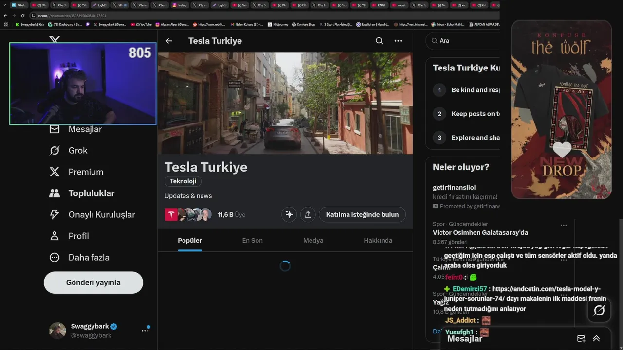The height and width of the screenshot is (350, 623).
Task: Open the Dashboard bookmark
Action: tap(65, 24)
